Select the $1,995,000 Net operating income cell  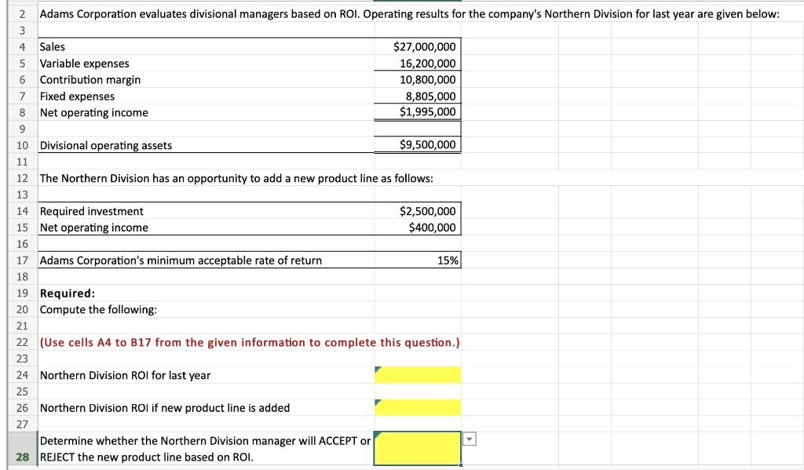tap(417, 111)
